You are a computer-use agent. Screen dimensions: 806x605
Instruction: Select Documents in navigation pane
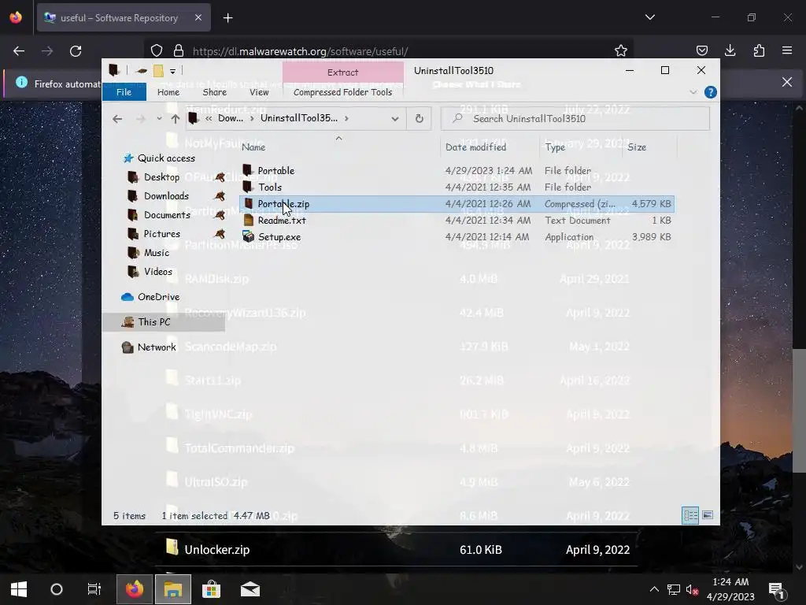(x=167, y=215)
